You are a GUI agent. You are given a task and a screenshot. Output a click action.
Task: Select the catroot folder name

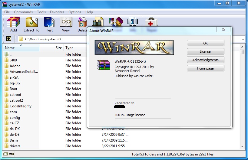[x=15, y=95]
